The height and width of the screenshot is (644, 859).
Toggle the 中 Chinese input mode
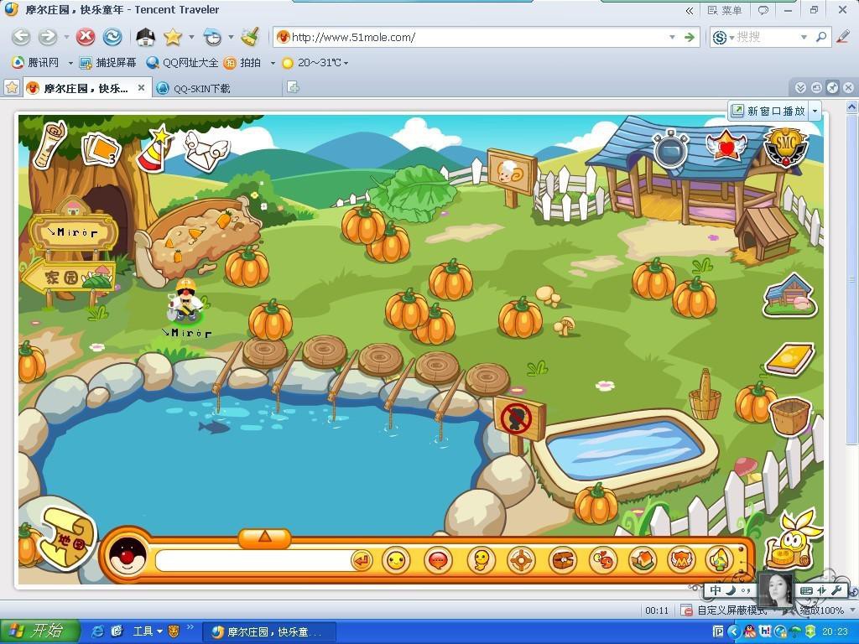[x=716, y=589]
